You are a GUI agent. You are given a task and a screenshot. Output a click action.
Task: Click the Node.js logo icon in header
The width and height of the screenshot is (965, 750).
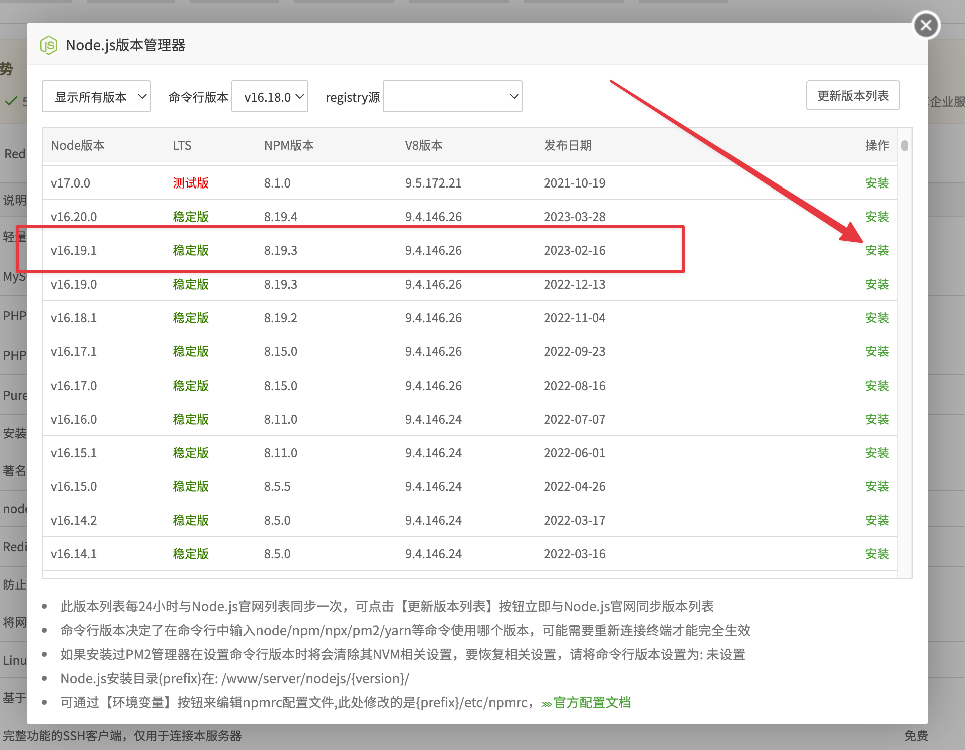point(49,45)
